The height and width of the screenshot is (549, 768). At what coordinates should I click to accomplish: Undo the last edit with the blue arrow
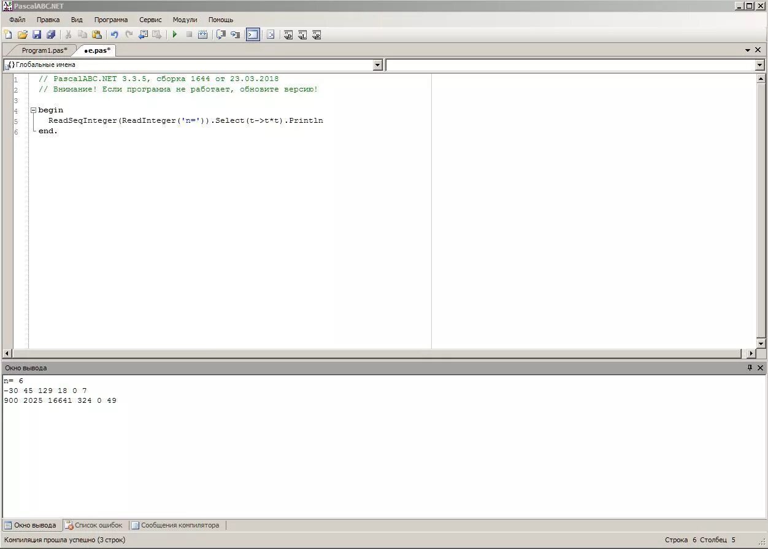(114, 35)
